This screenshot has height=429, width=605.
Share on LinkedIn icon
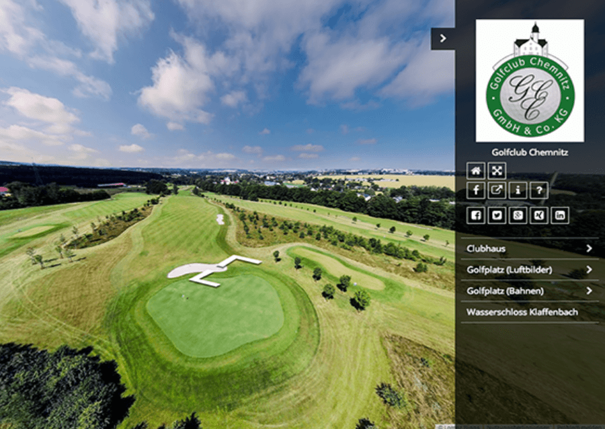[x=560, y=215]
